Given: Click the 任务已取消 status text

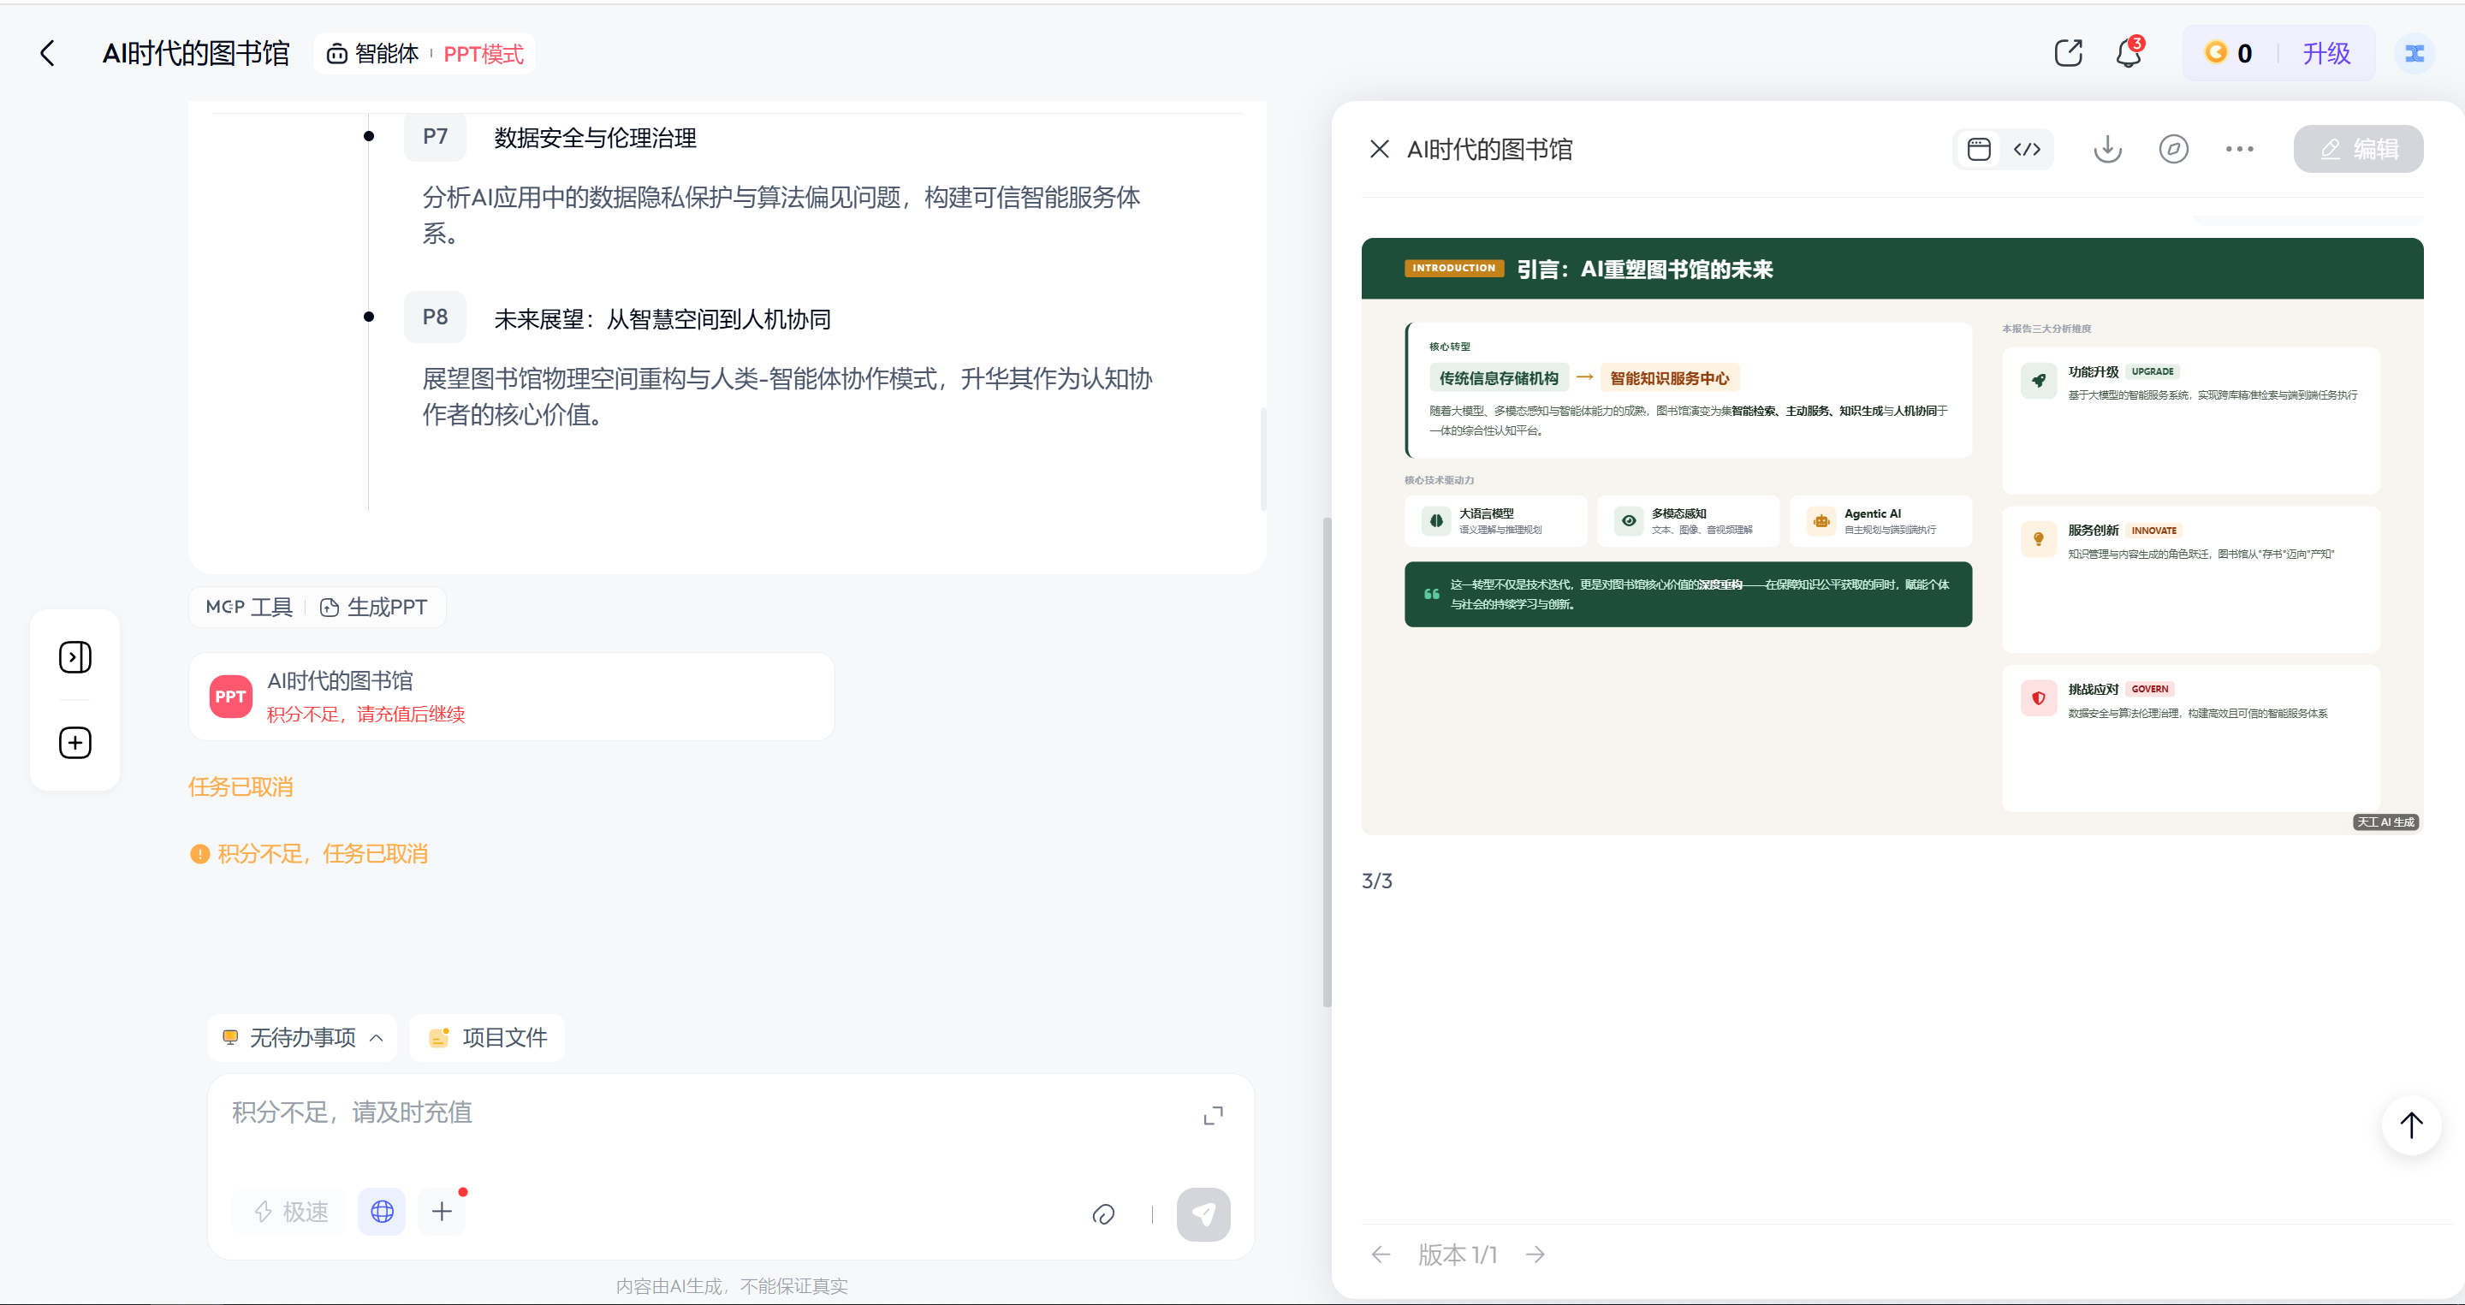Looking at the screenshot, I should tap(241, 786).
